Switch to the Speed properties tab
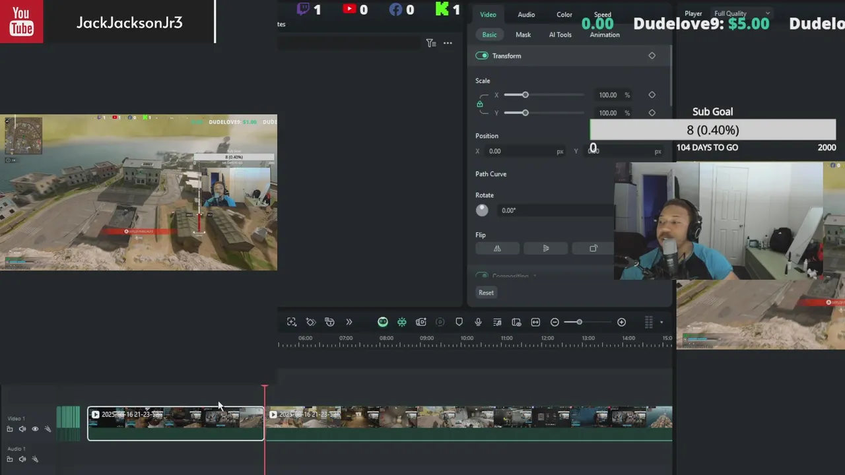The height and width of the screenshot is (475, 845). [x=602, y=15]
